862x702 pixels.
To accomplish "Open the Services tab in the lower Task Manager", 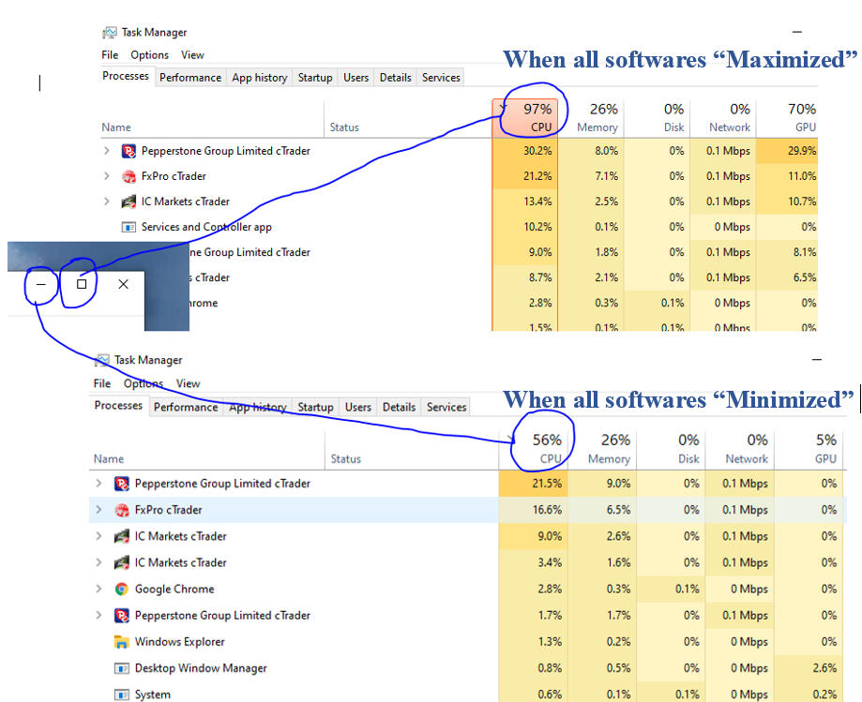I will (446, 407).
